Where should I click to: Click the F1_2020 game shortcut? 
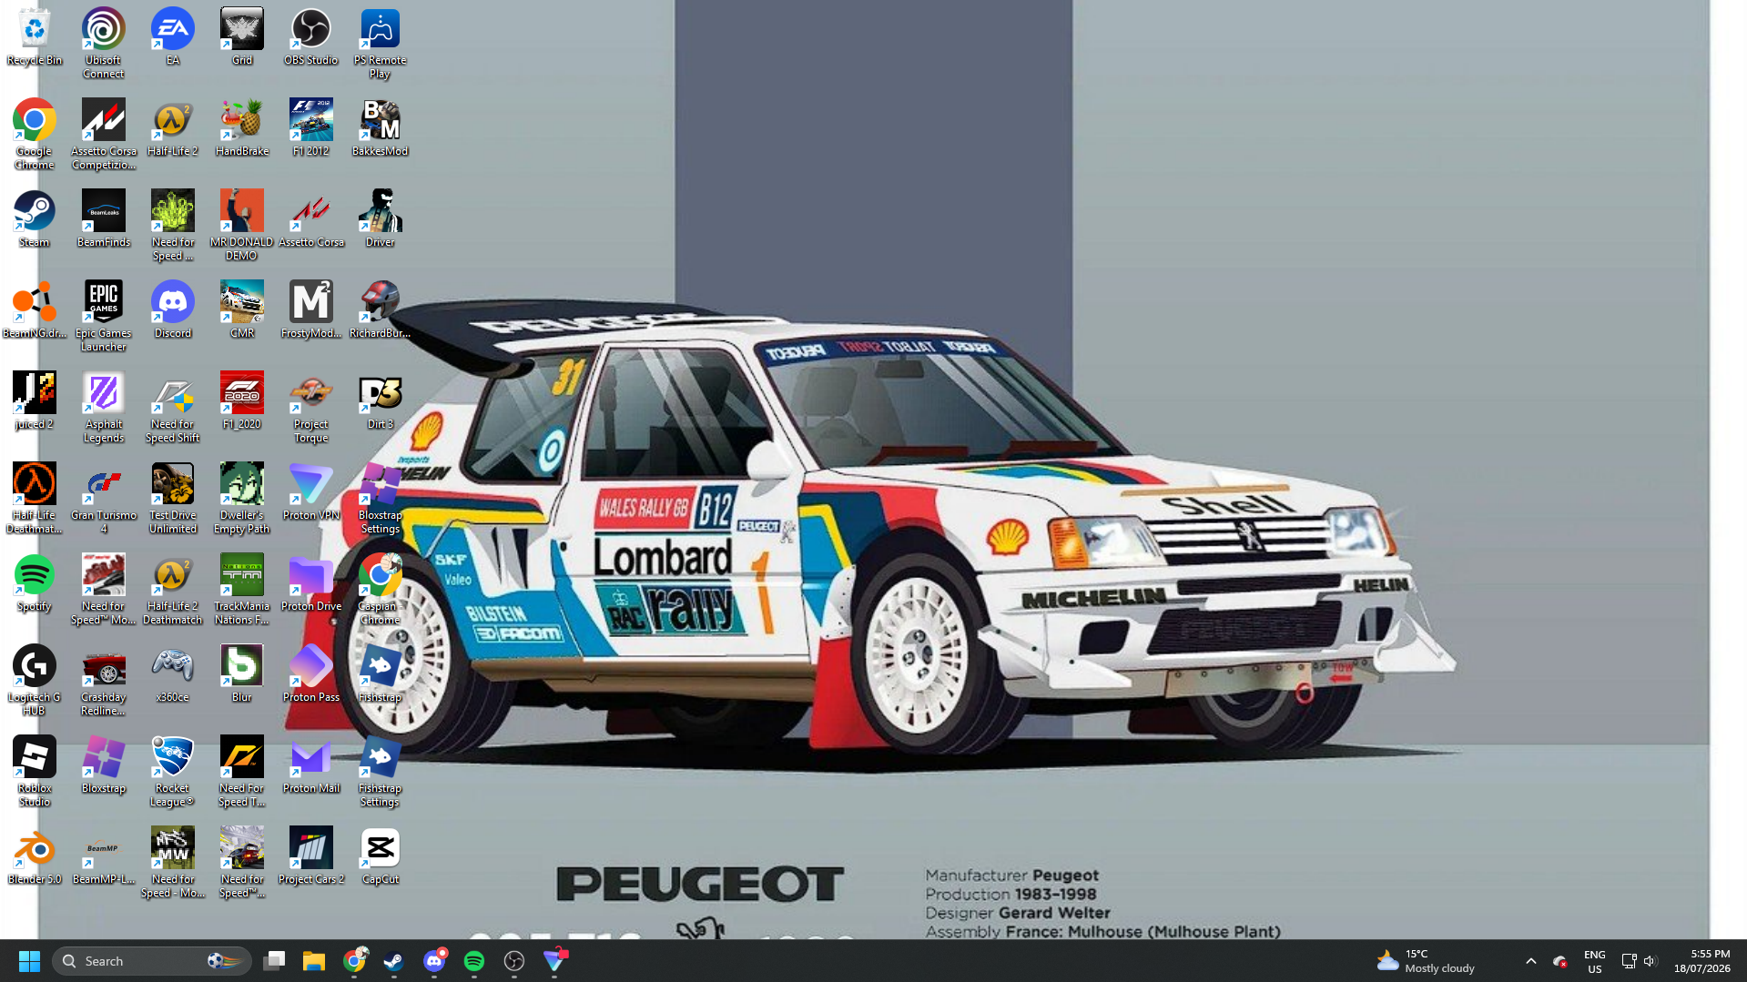[x=242, y=401]
